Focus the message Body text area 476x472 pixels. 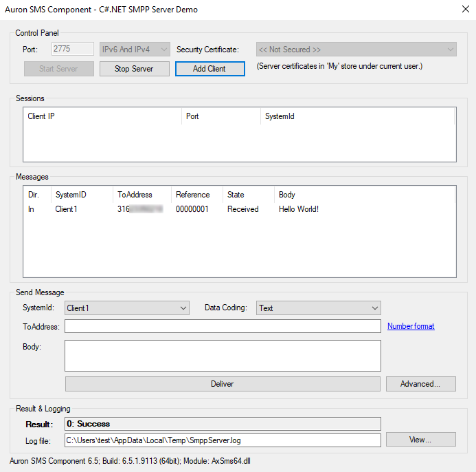(222, 355)
